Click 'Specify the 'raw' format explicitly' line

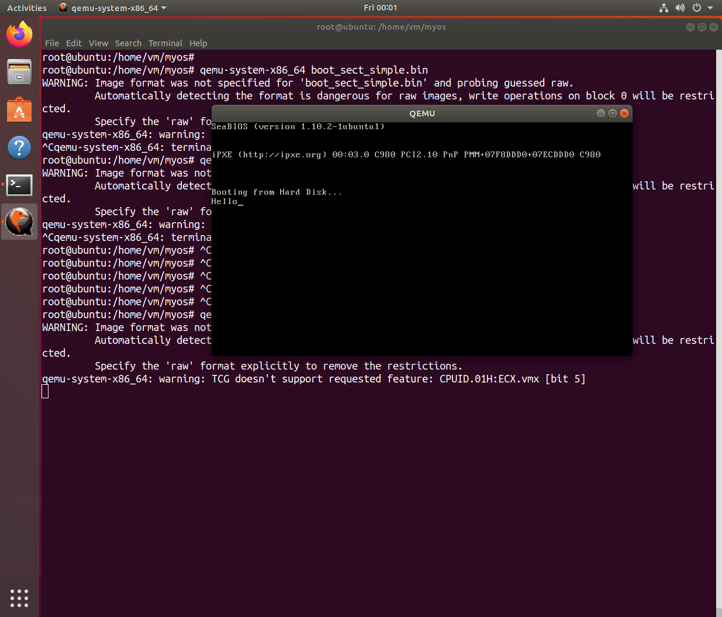click(278, 366)
